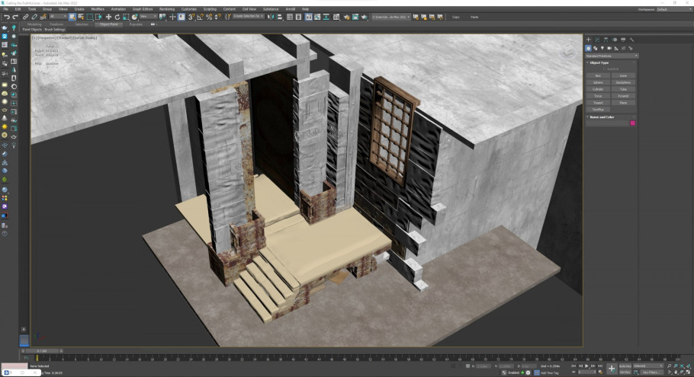Viewport: 694px width, 377px height.
Task: Open the key filter Selected dropdown
Action: [648, 366]
